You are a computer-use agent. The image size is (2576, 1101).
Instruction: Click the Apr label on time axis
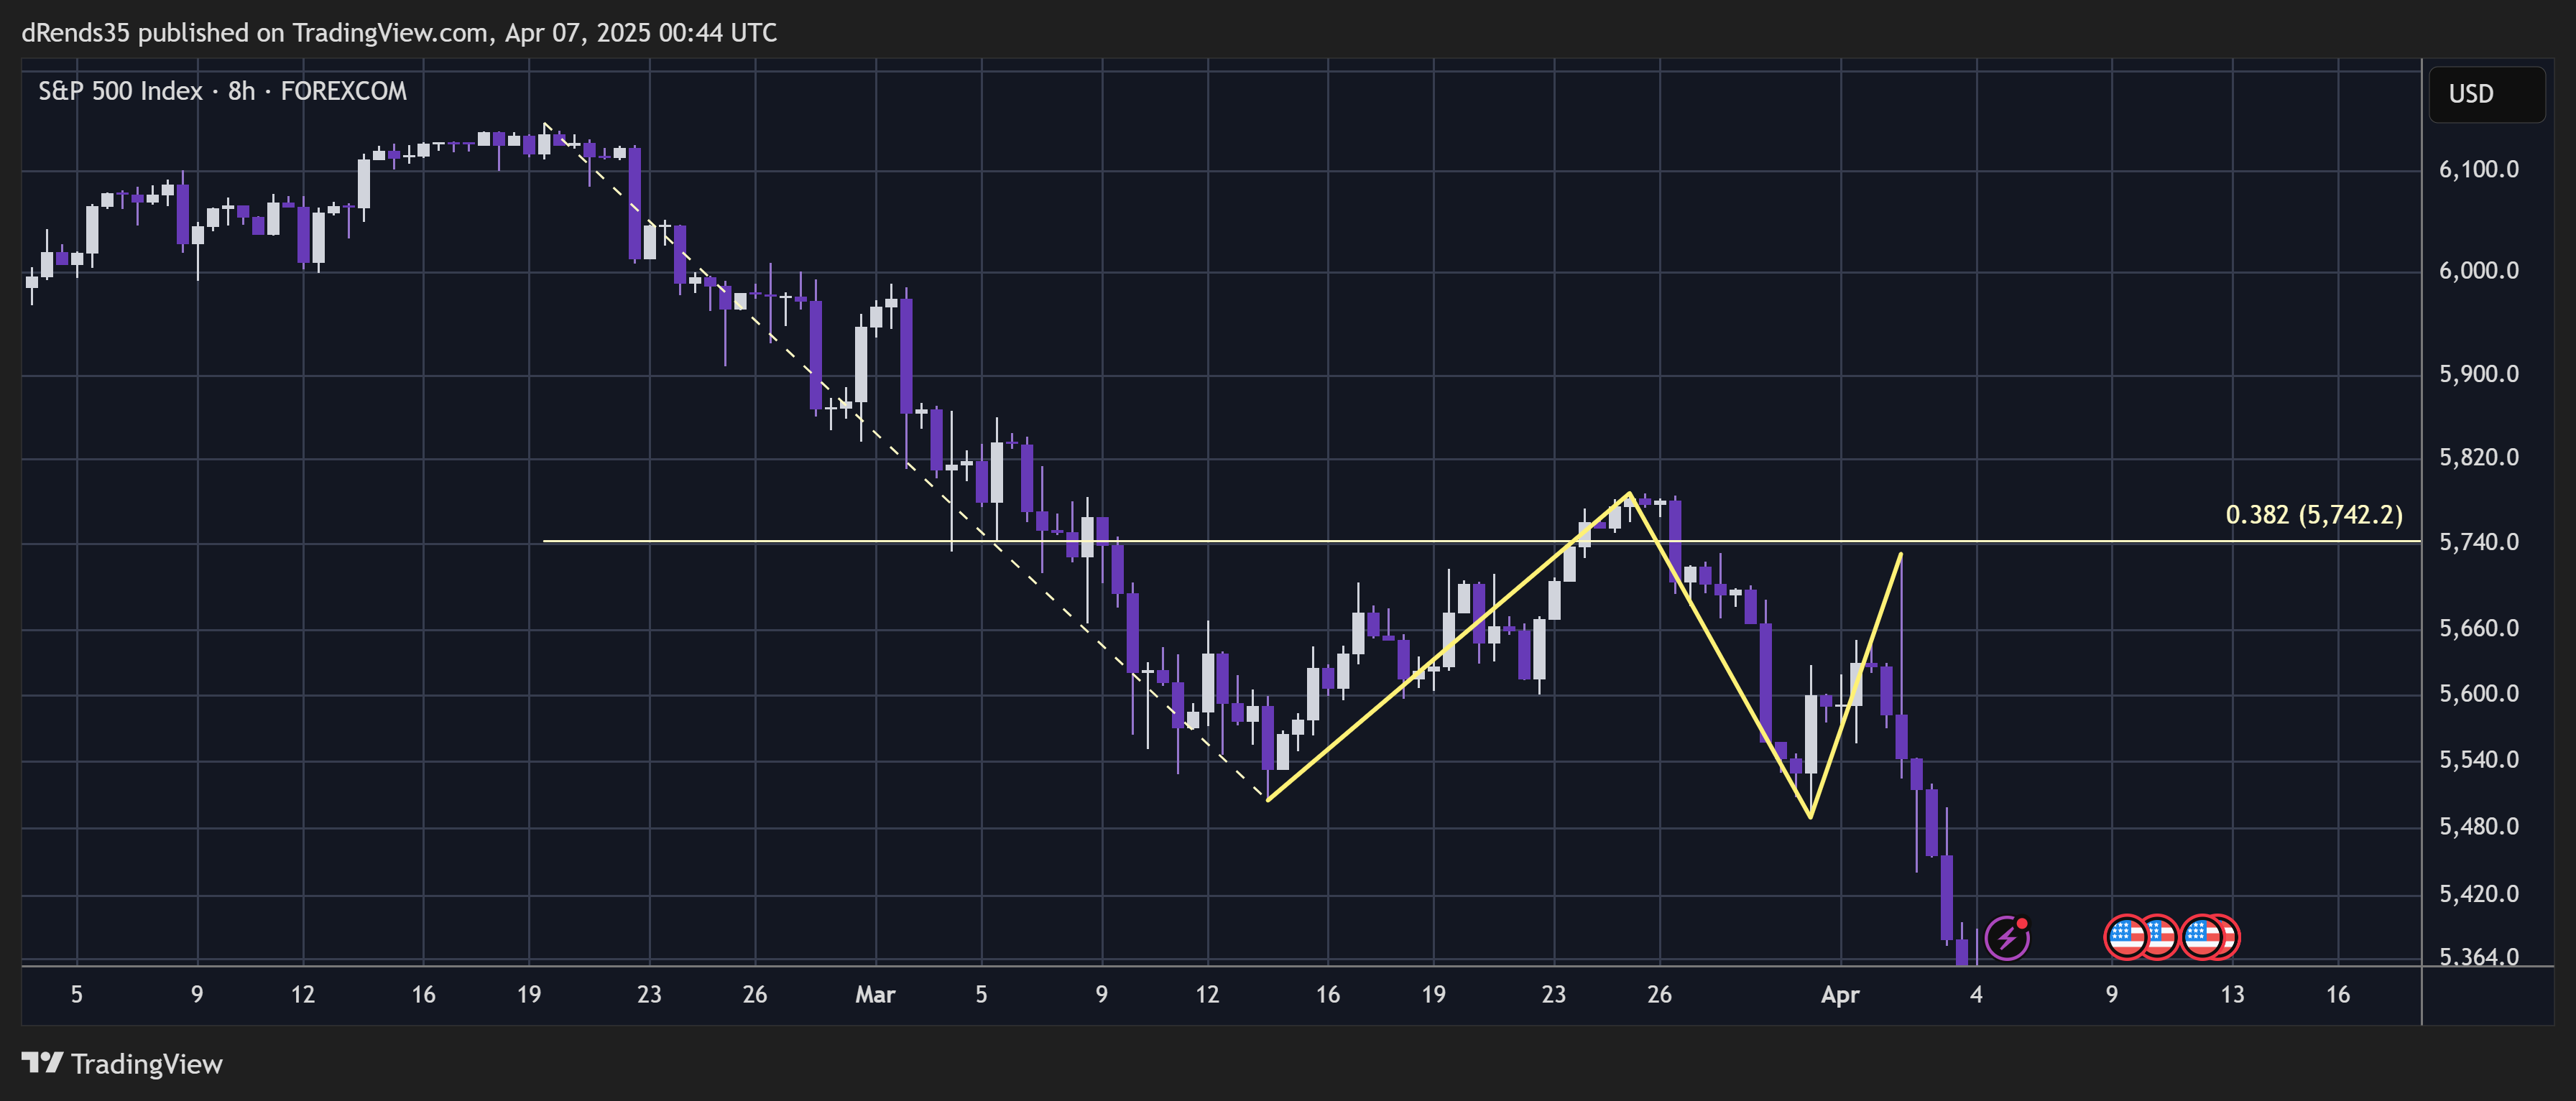tap(1840, 994)
